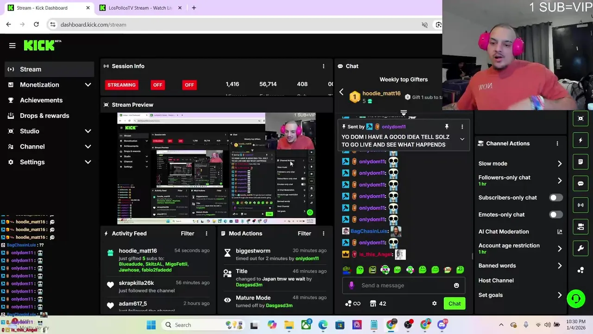Click onlydom11 link in Mod Actions
Screen dimensions: 593x334
[x=307, y=258]
